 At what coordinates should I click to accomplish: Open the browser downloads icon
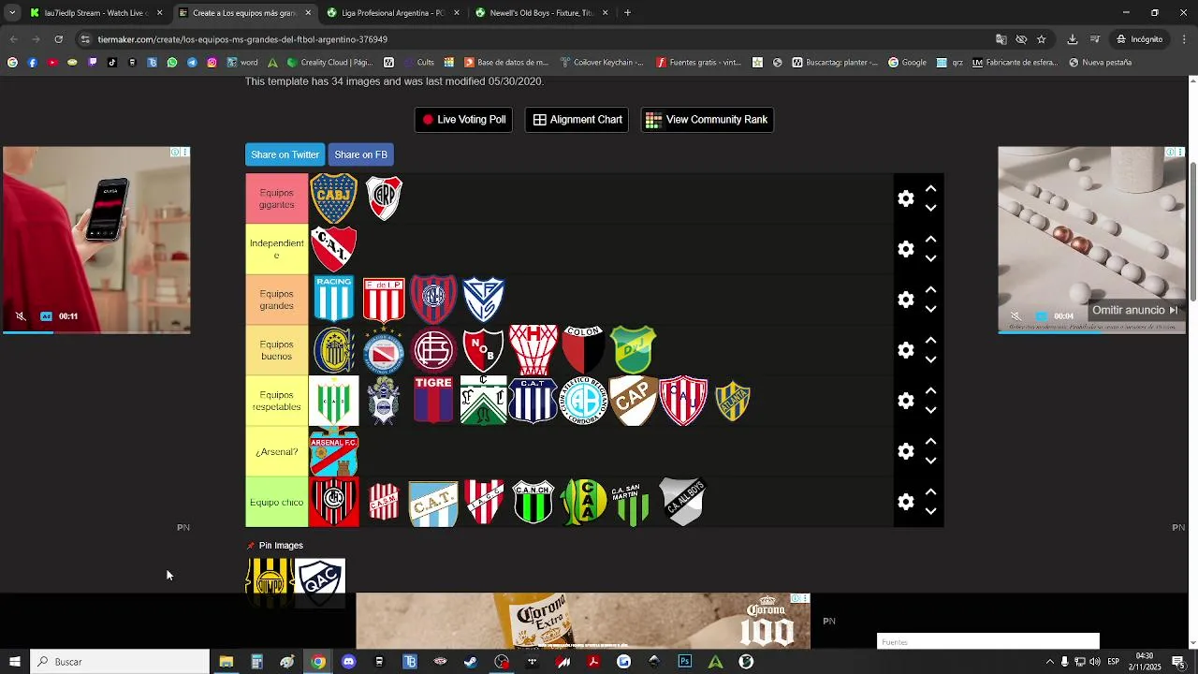point(1073,39)
